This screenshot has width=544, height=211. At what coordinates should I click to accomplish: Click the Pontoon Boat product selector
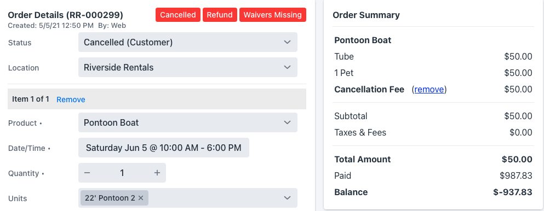188,122
